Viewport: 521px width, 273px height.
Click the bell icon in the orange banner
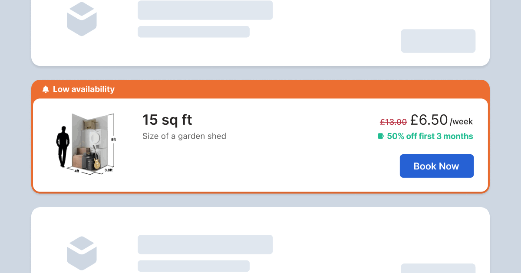pos(46,89)
